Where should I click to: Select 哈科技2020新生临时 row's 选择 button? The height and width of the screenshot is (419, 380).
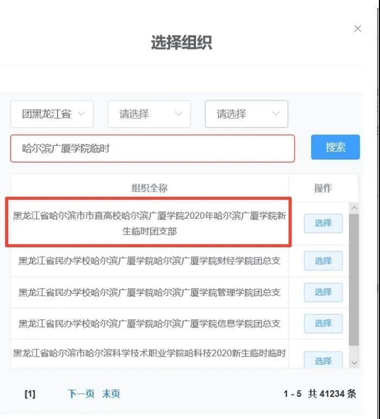point(323,360)
